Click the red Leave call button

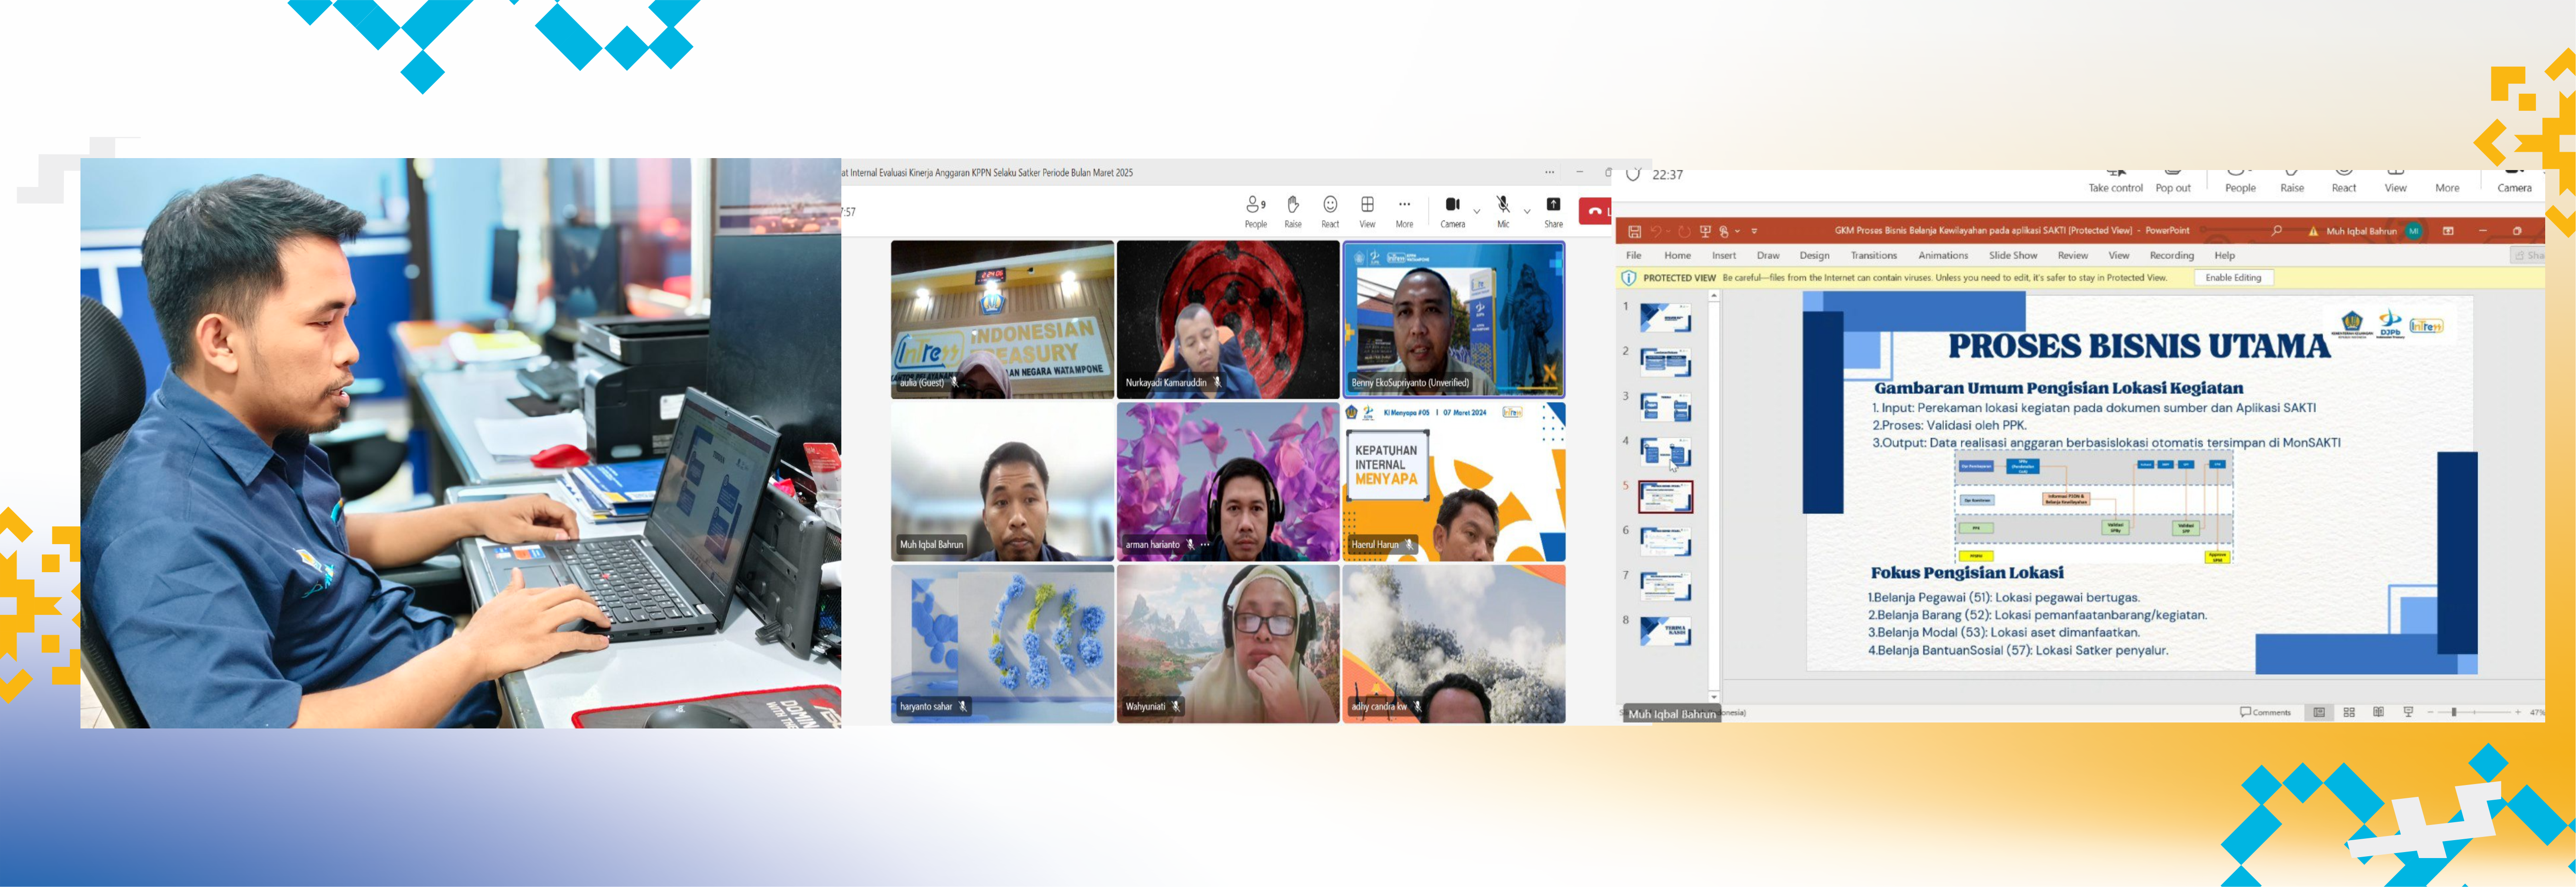click(1595, 211)
